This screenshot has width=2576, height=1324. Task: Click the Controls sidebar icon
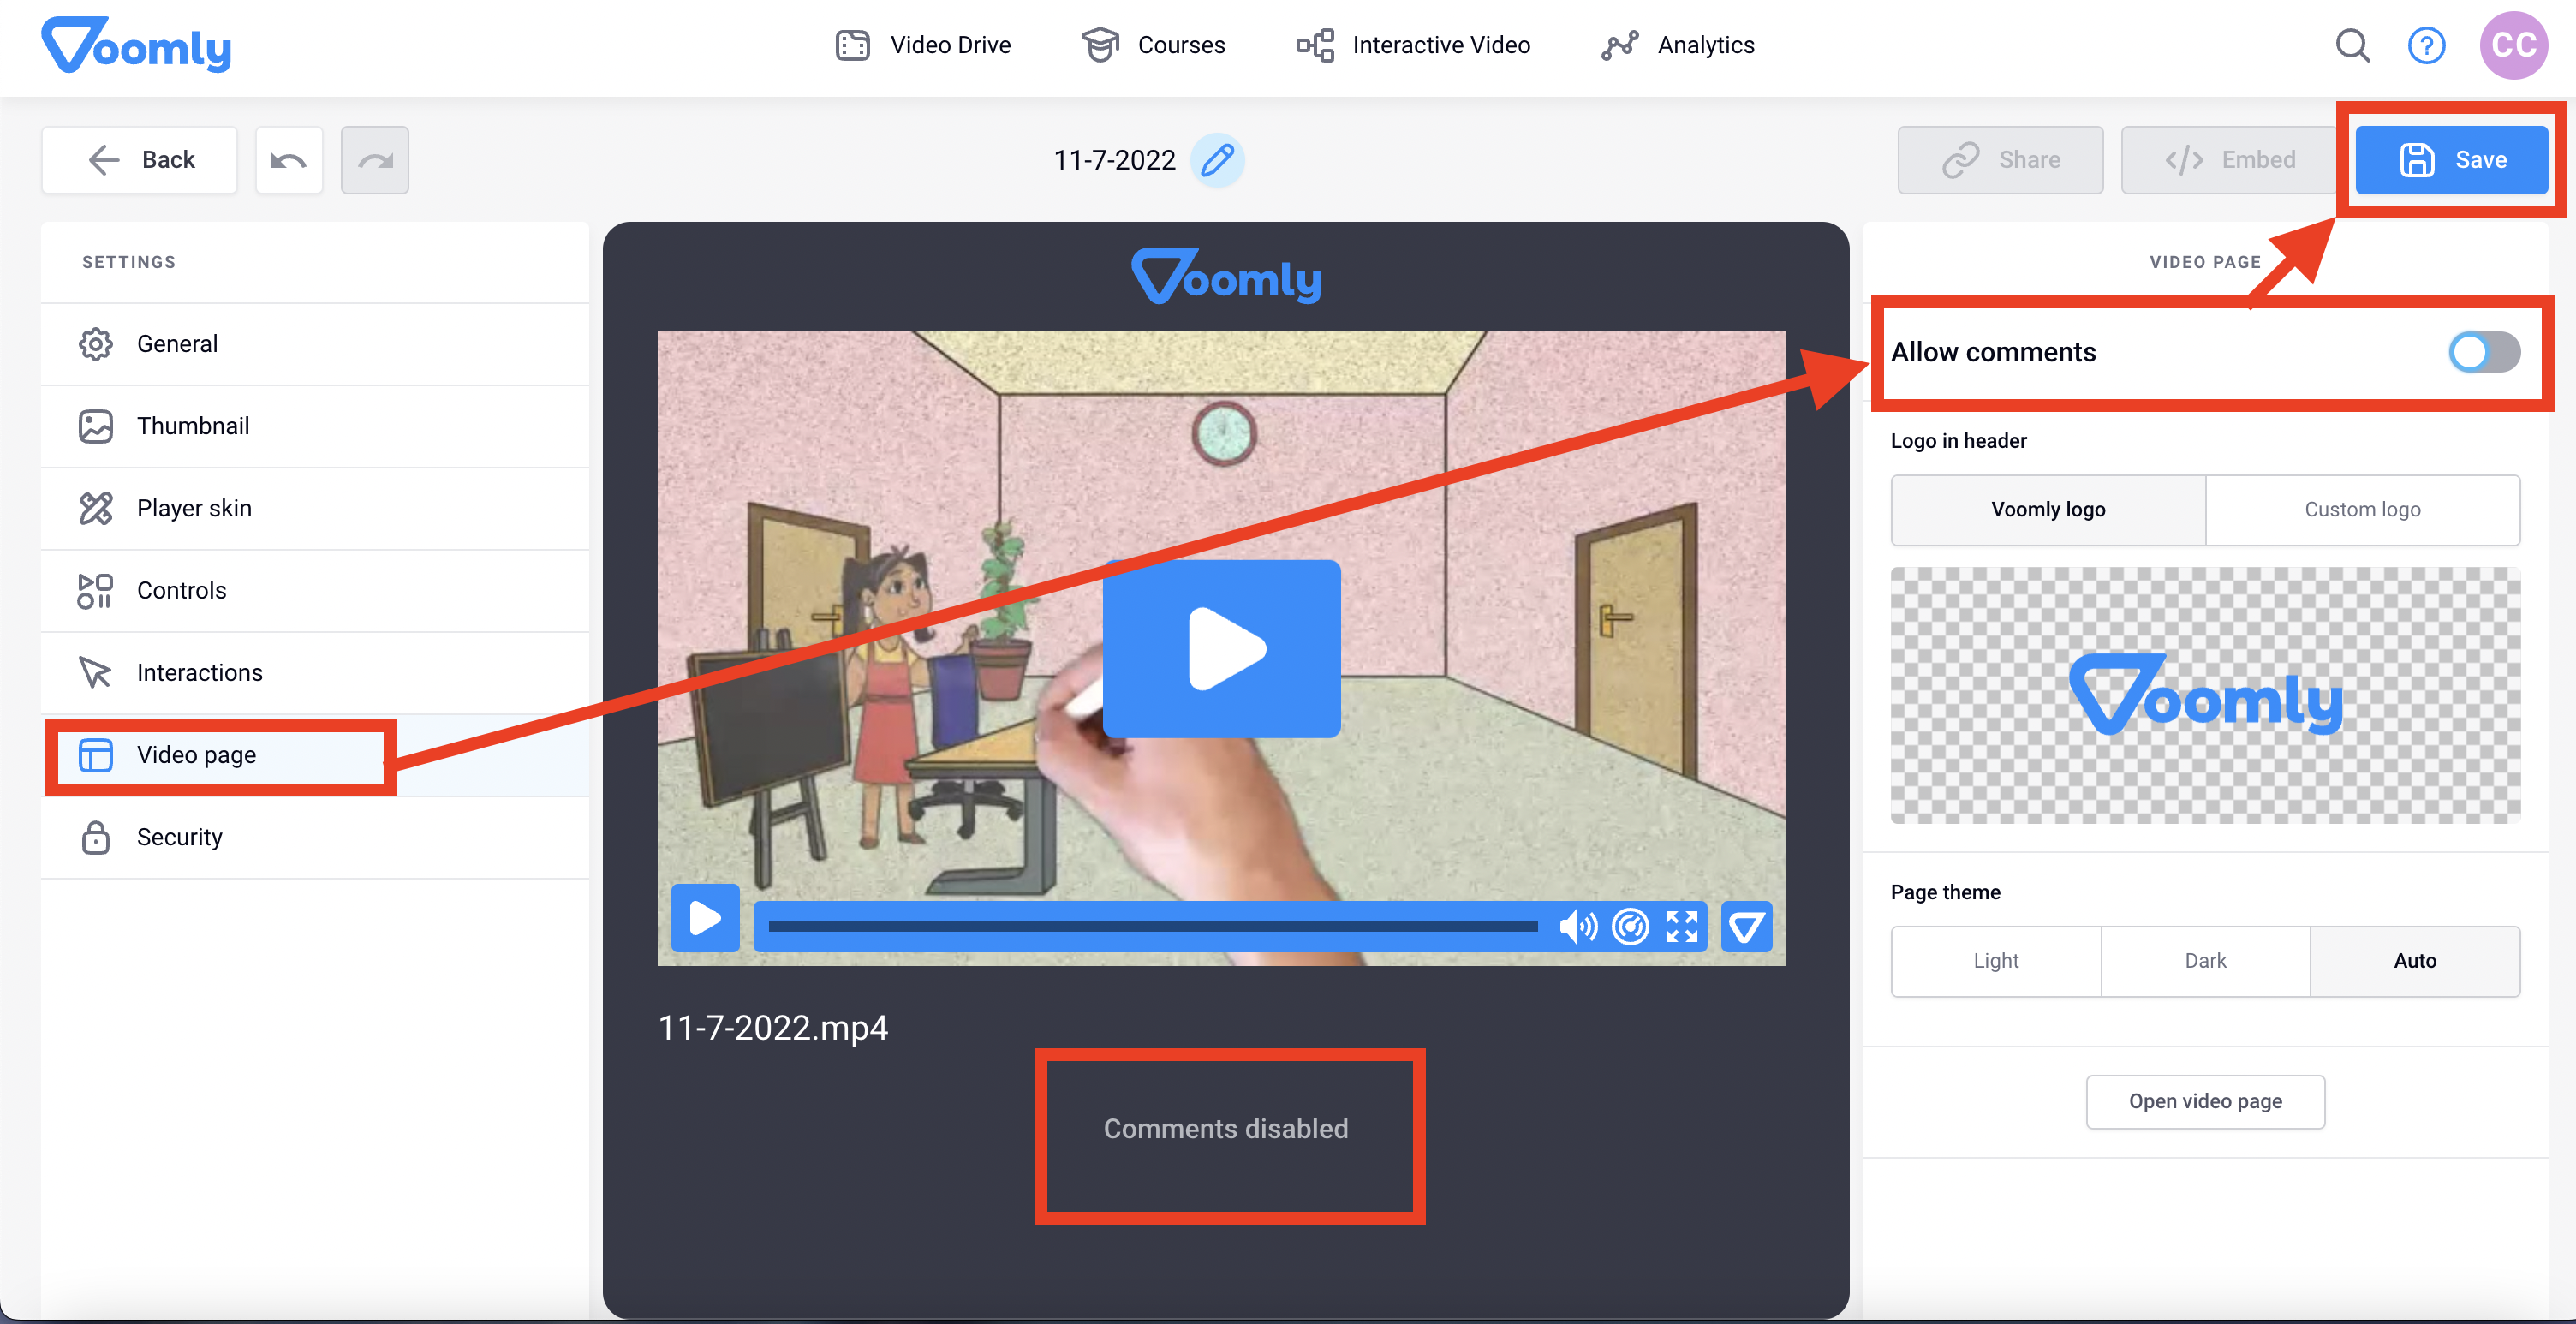96,589
